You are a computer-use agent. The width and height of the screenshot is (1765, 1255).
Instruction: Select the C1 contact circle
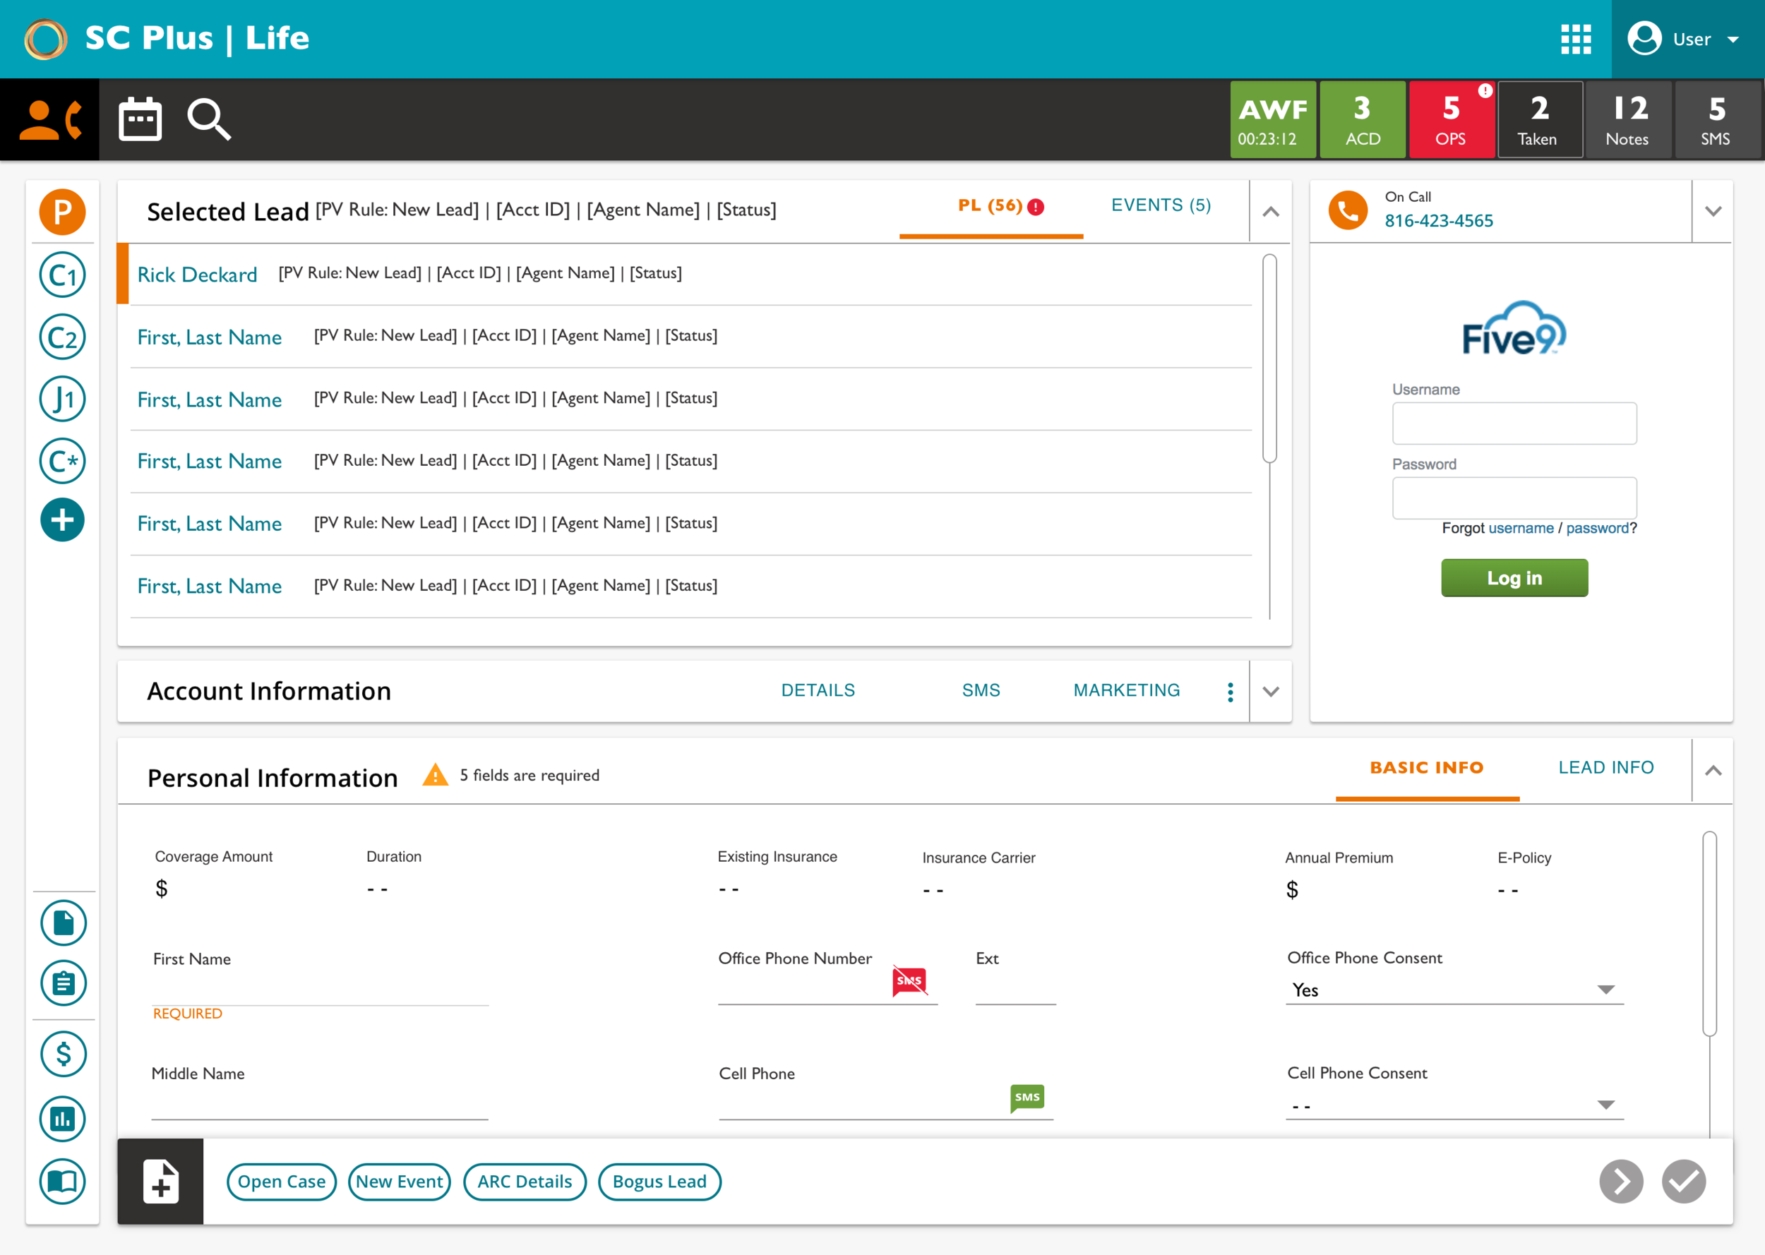coord(63,275)
